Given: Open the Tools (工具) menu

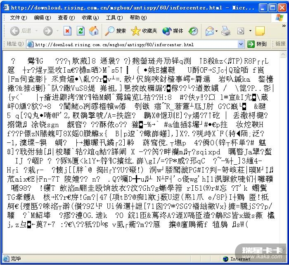Looking at the screenshot, I should (x=114, y=18).
